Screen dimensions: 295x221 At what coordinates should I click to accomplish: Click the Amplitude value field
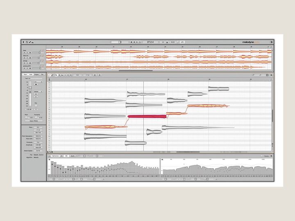tap(38, 145)
